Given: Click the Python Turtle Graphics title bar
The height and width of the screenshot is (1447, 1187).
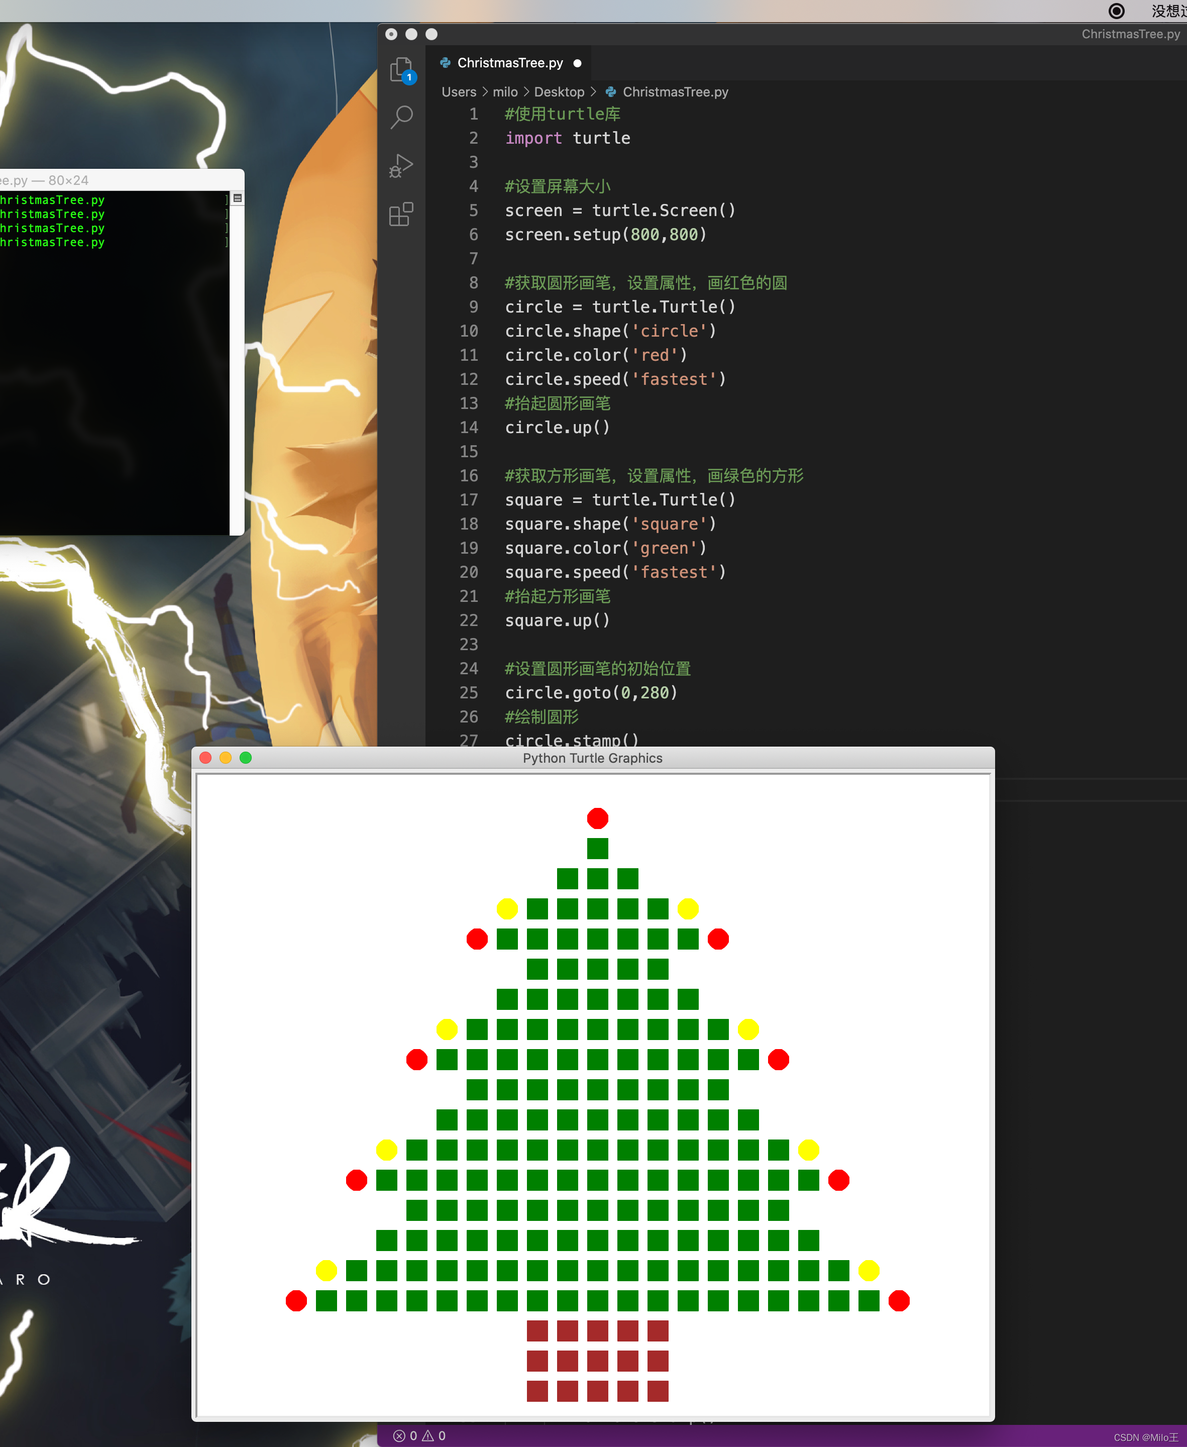Looking at the screenshot, I should (x=592, y=758).
